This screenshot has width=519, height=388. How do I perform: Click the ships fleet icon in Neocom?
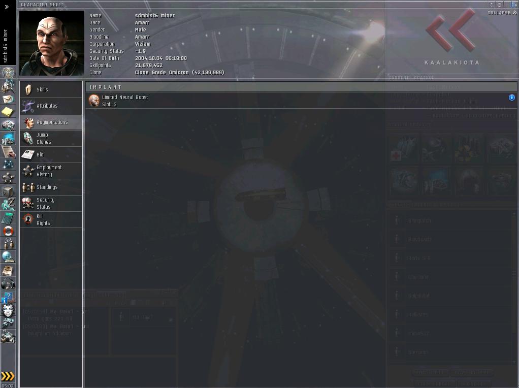pyautogui.click(x=8, y=323)
